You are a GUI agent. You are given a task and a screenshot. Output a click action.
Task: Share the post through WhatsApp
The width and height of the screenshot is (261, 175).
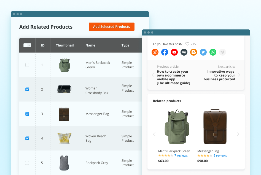click(213, 52)
